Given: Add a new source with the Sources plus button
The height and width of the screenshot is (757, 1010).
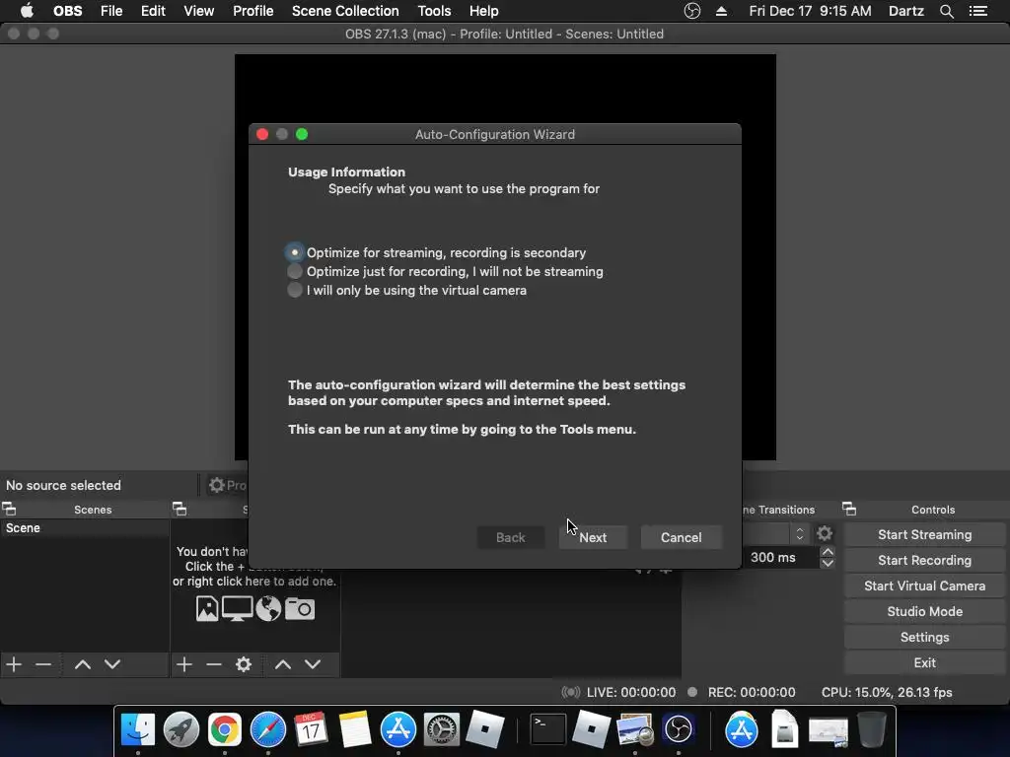Looking at the screenshot, I should [x=184, y=664].
